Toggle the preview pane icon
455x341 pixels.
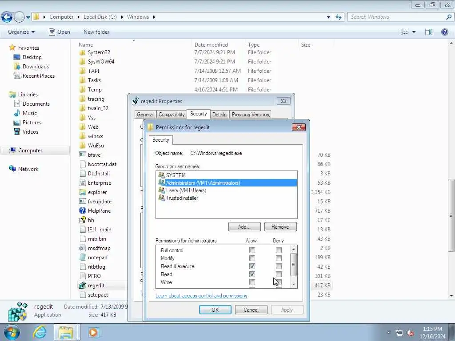point(429,32)
